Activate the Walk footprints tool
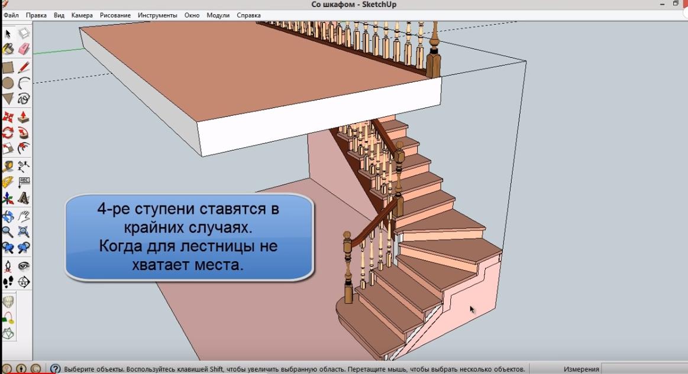This screenshot has width=688, height=374. tap(8, 282)
